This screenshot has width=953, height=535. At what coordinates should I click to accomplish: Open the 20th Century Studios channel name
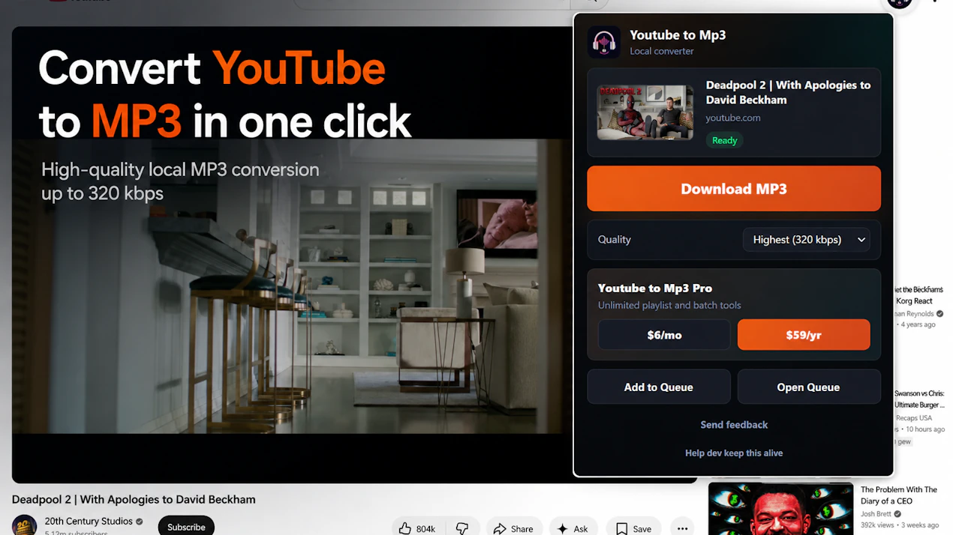89,521
